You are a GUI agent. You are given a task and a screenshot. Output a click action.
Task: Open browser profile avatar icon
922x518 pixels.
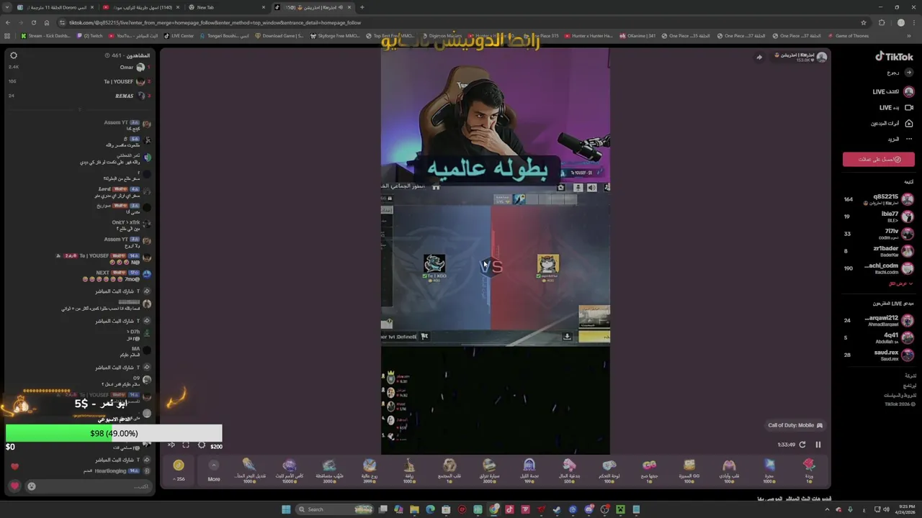(901, 22)
